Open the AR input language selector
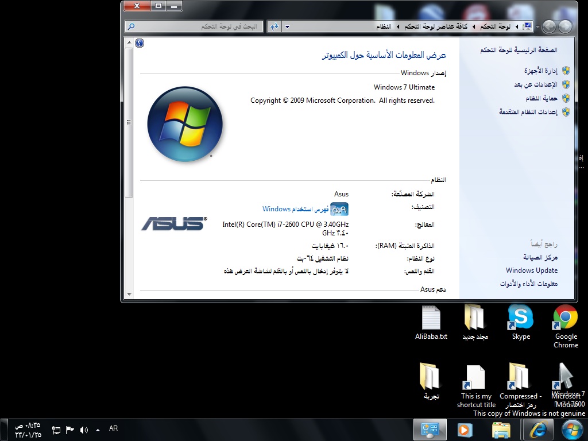 (x=113, y=428)
